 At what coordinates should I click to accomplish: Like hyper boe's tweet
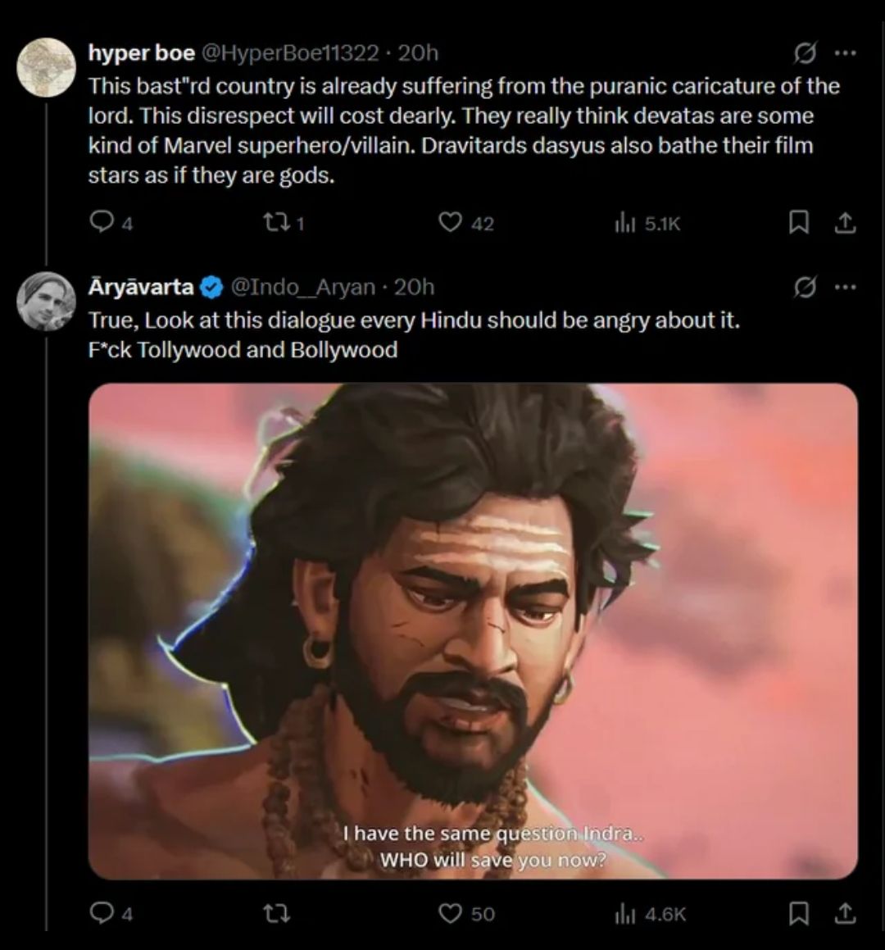(x=451, y=223)
